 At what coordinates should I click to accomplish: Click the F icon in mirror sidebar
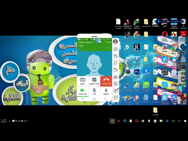[116, 91]
